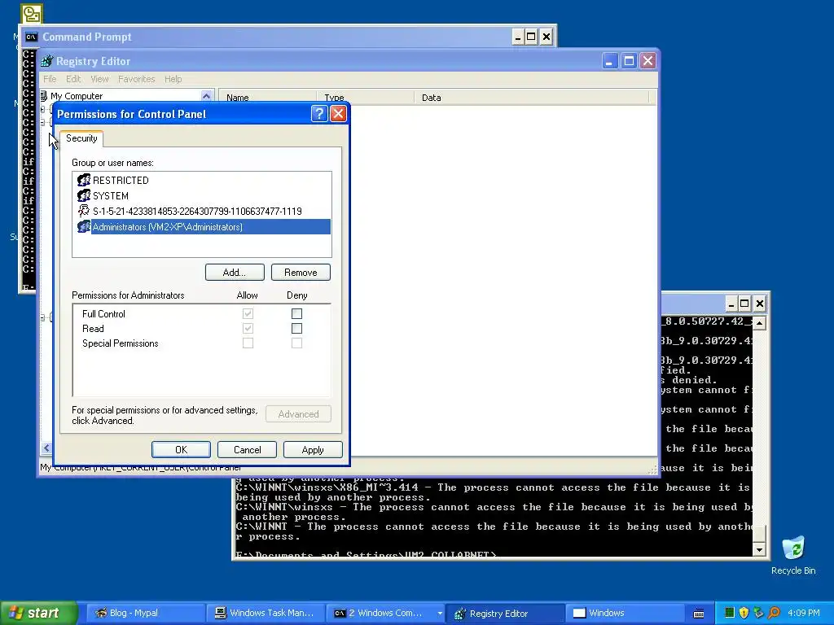Viewport: 834px width, 625px height.
Task: Click the on-screen keyboard taskbar icon
Action: pyautogui.click(x=699, y=614)
